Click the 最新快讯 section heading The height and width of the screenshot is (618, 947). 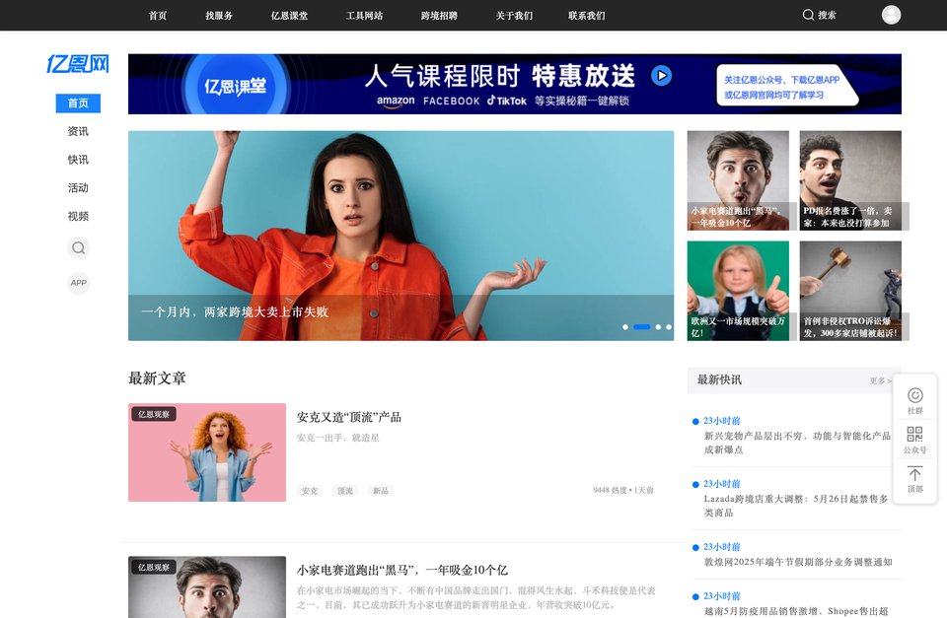click(719, 379)
